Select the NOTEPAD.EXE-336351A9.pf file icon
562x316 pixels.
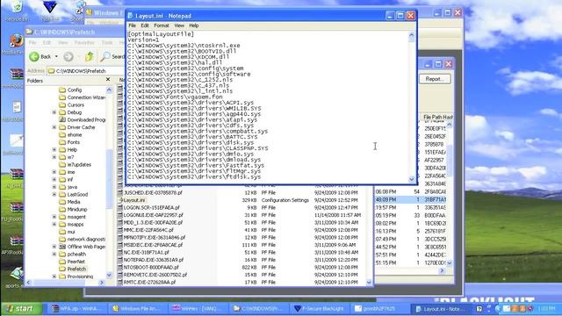pos(120,260)
